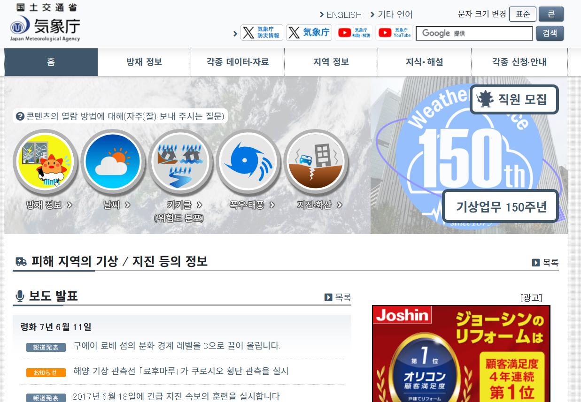Open the 気象庁 YouTube channel icon
This screenshot has width=581, height=402.
[x=394, y=32]
